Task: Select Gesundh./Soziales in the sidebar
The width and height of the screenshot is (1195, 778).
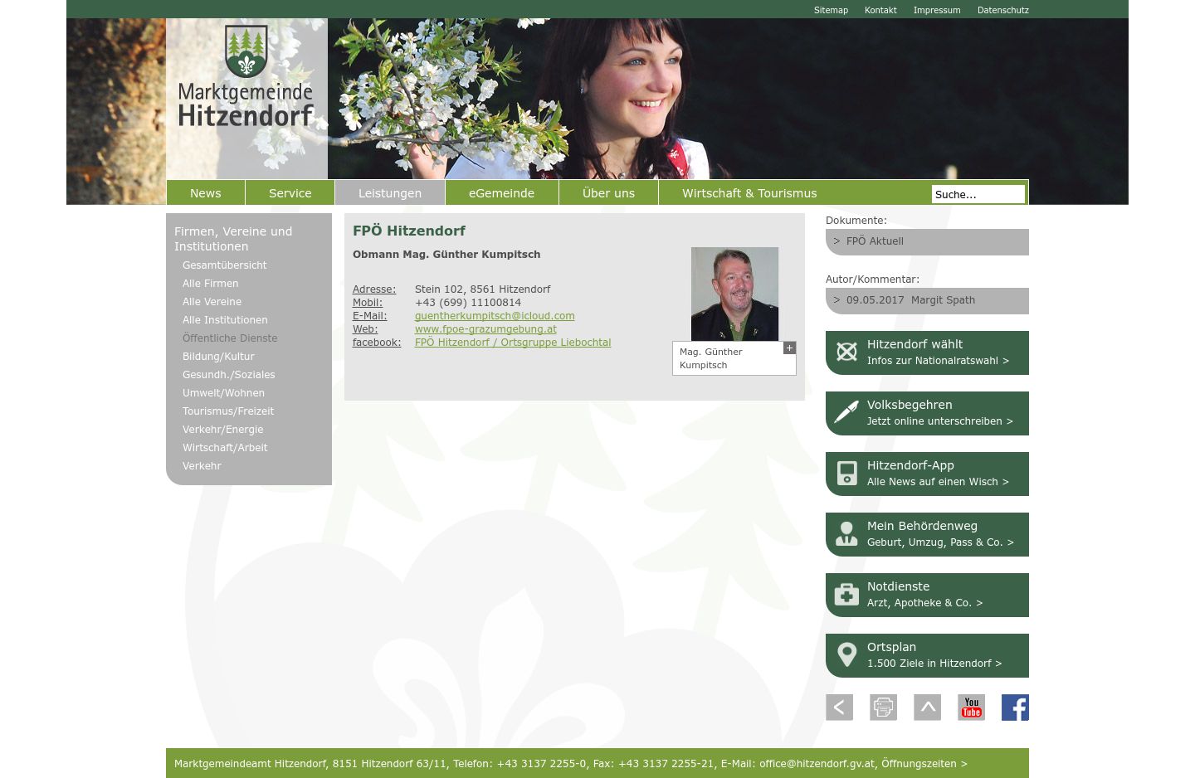Action: tap(229, 375)
